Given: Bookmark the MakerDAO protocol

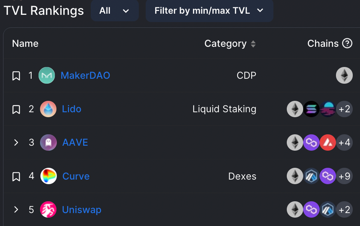Looking at the screenshot, I should [16, 76].
